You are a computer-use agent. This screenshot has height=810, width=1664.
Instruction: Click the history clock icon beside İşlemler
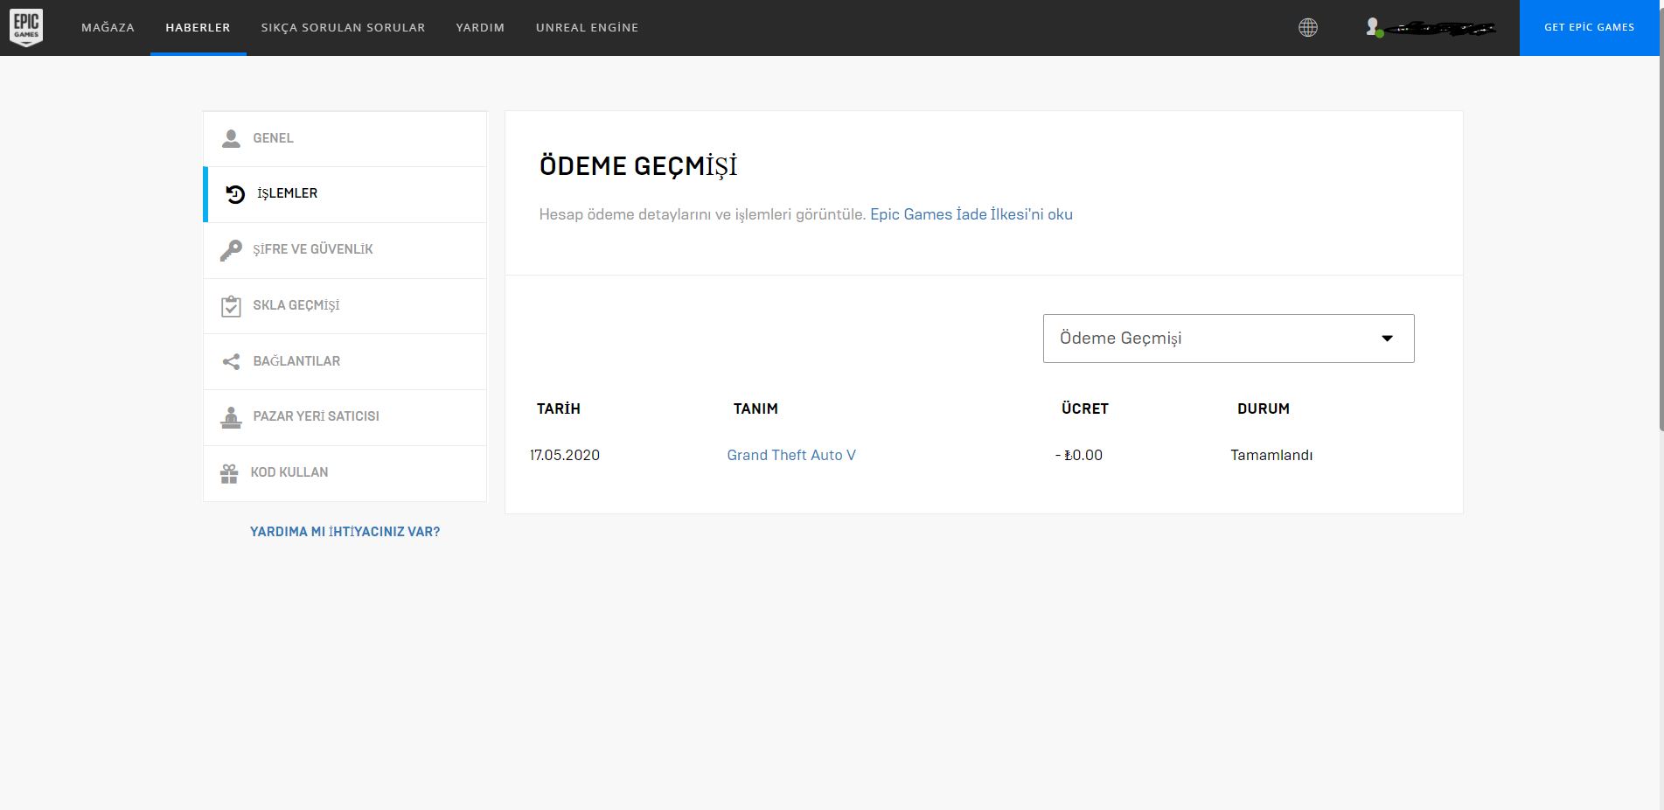(235, 194)
